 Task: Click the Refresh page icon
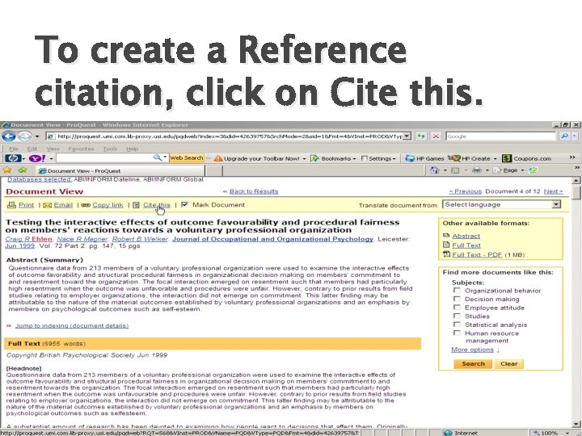421,136
